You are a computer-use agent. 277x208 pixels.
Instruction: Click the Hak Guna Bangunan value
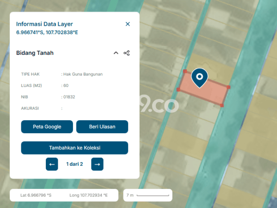pyautogui.click(x=83, y=74)
